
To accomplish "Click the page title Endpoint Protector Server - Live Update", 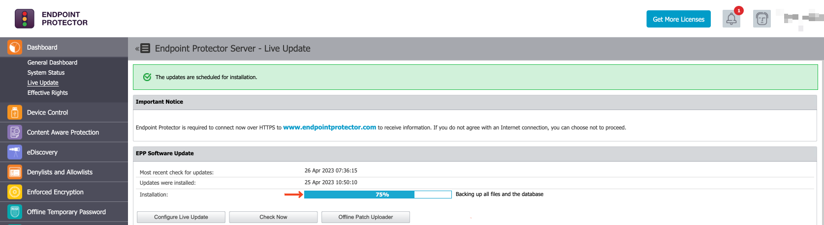I will point(232,49).
